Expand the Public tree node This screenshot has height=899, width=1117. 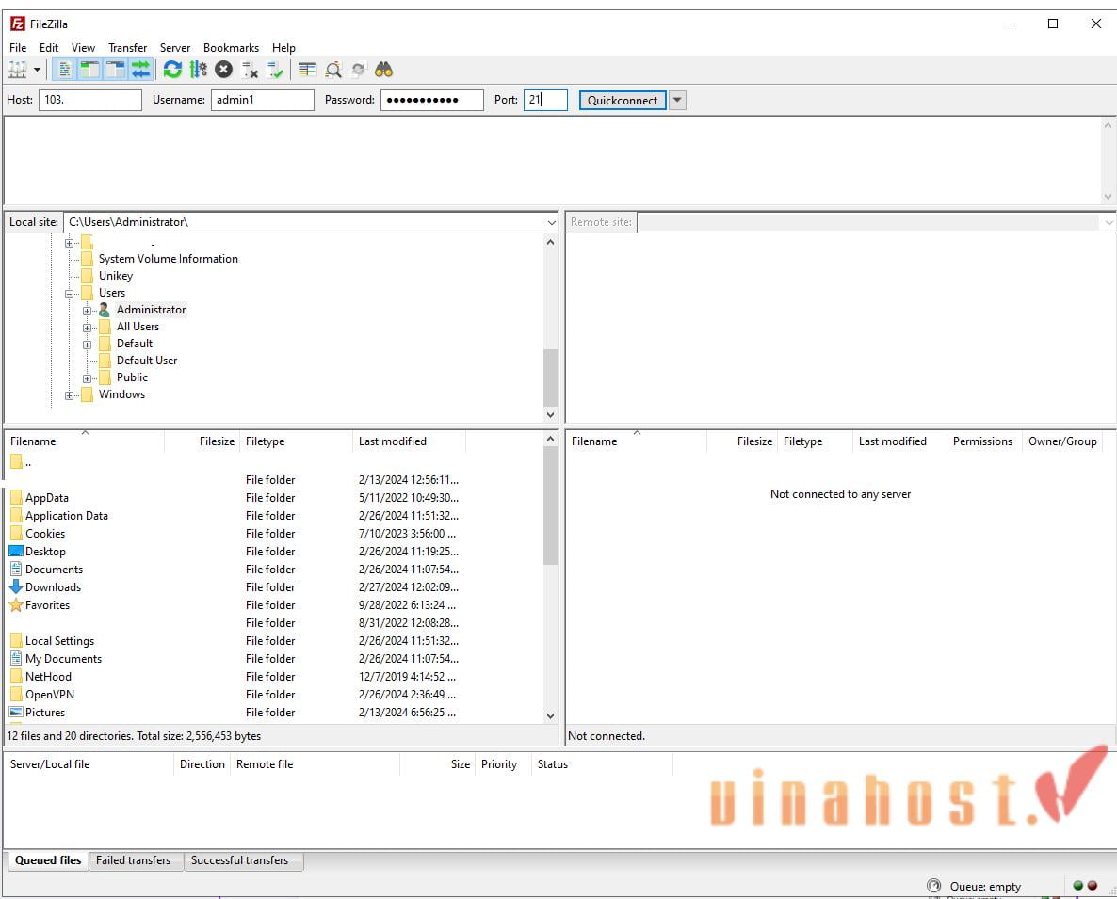point(87,378)
